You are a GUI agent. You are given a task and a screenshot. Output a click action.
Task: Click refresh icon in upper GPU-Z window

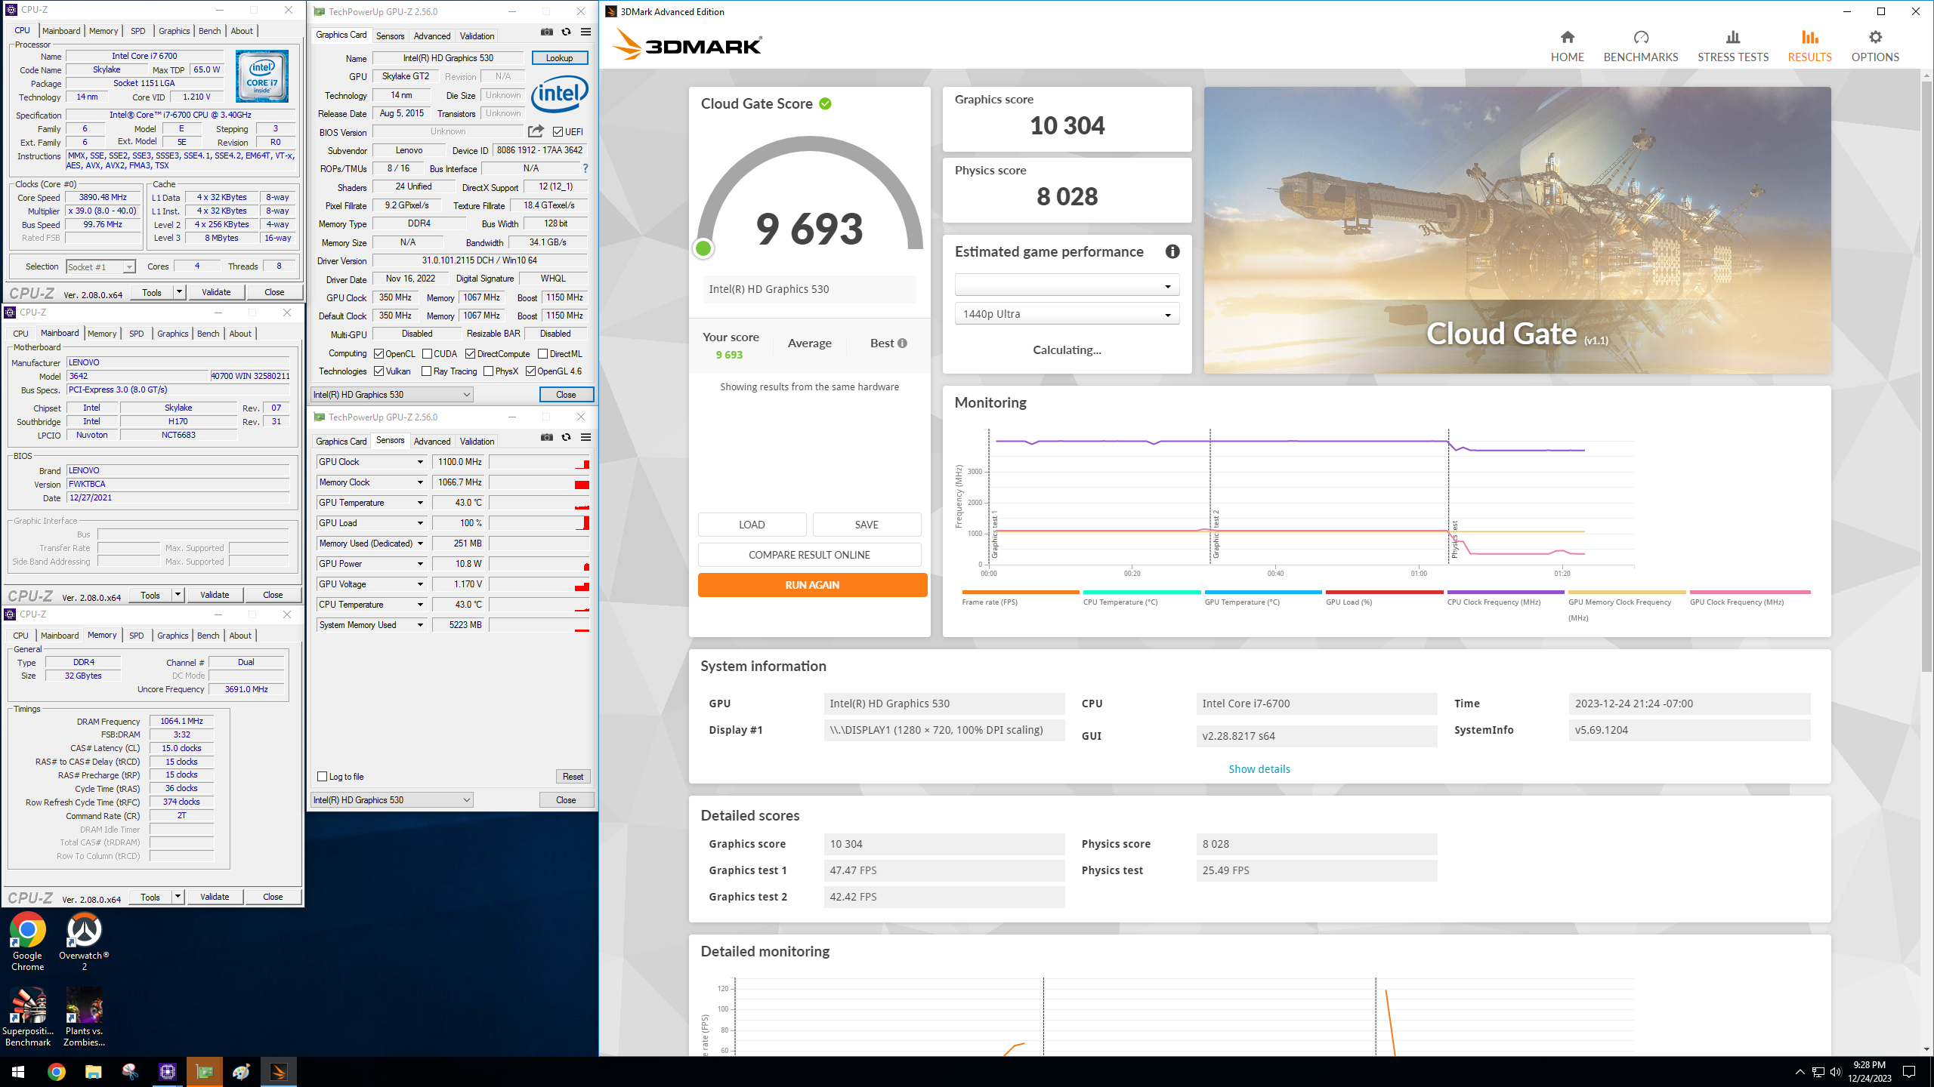point(566,32)
